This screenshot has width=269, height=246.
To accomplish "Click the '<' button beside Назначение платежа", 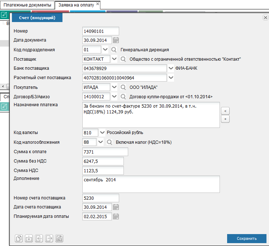I will pos(225,111).
